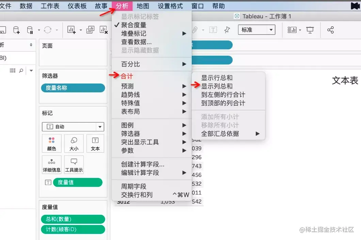Click the pin axis toolbar icon

[227, 30]
